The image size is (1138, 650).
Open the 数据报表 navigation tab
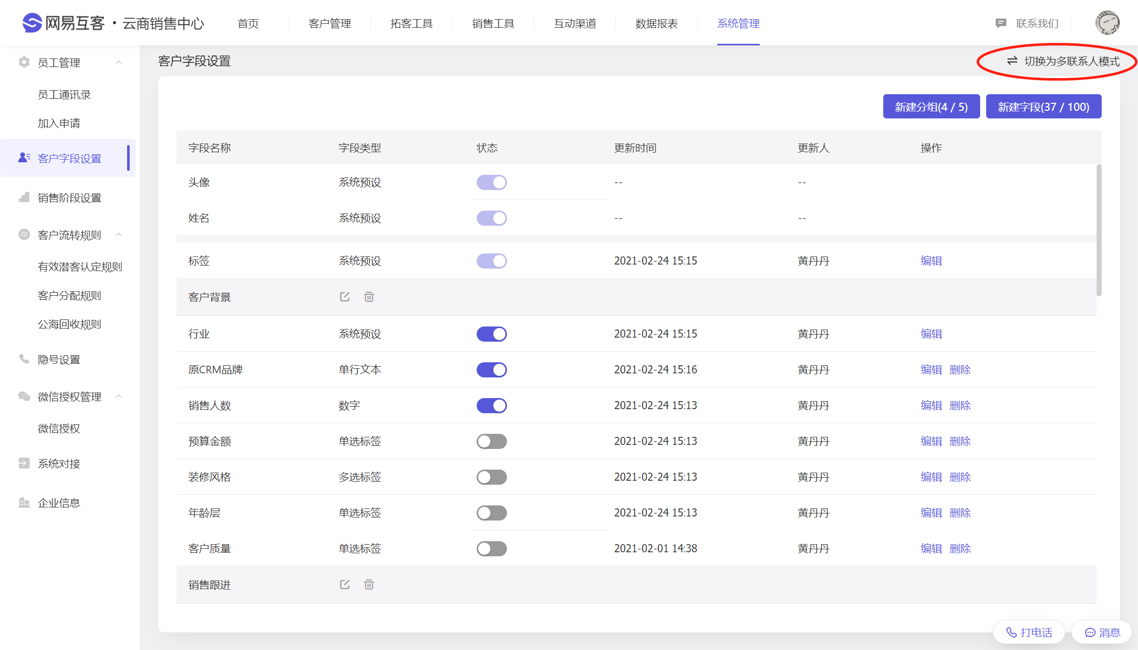pos(657,23)
